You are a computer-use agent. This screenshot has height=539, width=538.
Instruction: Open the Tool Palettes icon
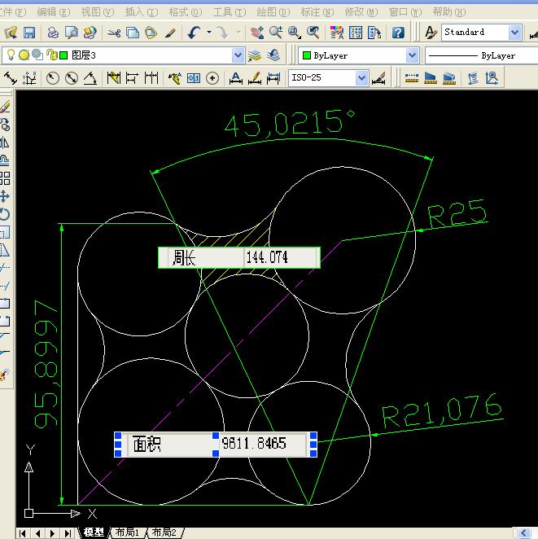(374, 33)
